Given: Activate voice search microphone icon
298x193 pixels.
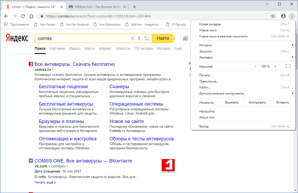Looking at the screenshot, I should click(139, 38).
